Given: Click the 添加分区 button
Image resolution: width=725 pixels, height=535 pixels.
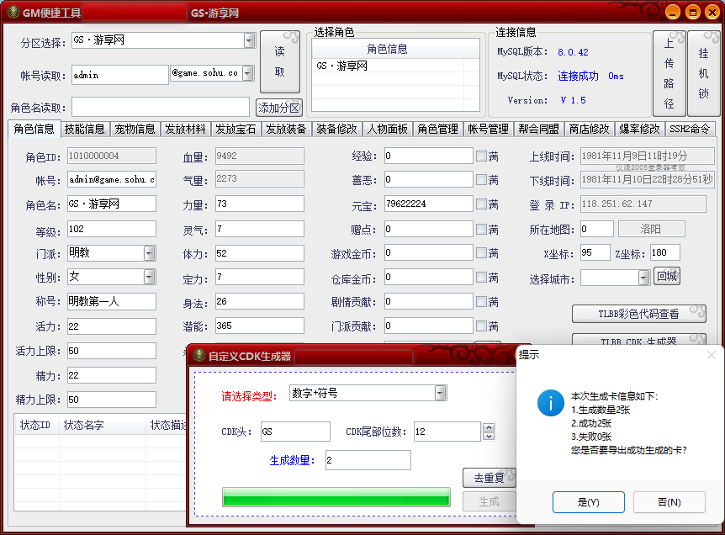Looking at the screenshot, I should [x=279, y=108].
